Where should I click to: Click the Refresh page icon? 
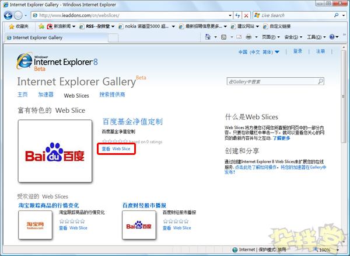(x=238, y=15)
